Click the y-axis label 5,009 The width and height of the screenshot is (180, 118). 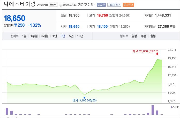[x=171, y=93]
